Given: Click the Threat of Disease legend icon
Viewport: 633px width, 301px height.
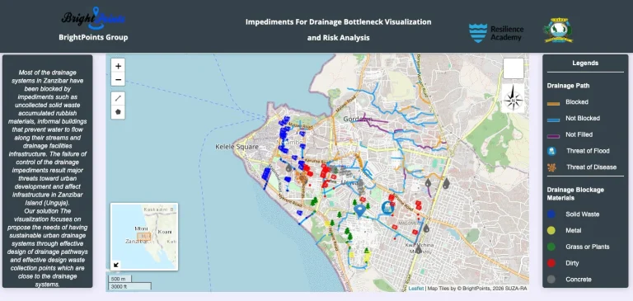Looking at the screenshot, I should (551, 167).
